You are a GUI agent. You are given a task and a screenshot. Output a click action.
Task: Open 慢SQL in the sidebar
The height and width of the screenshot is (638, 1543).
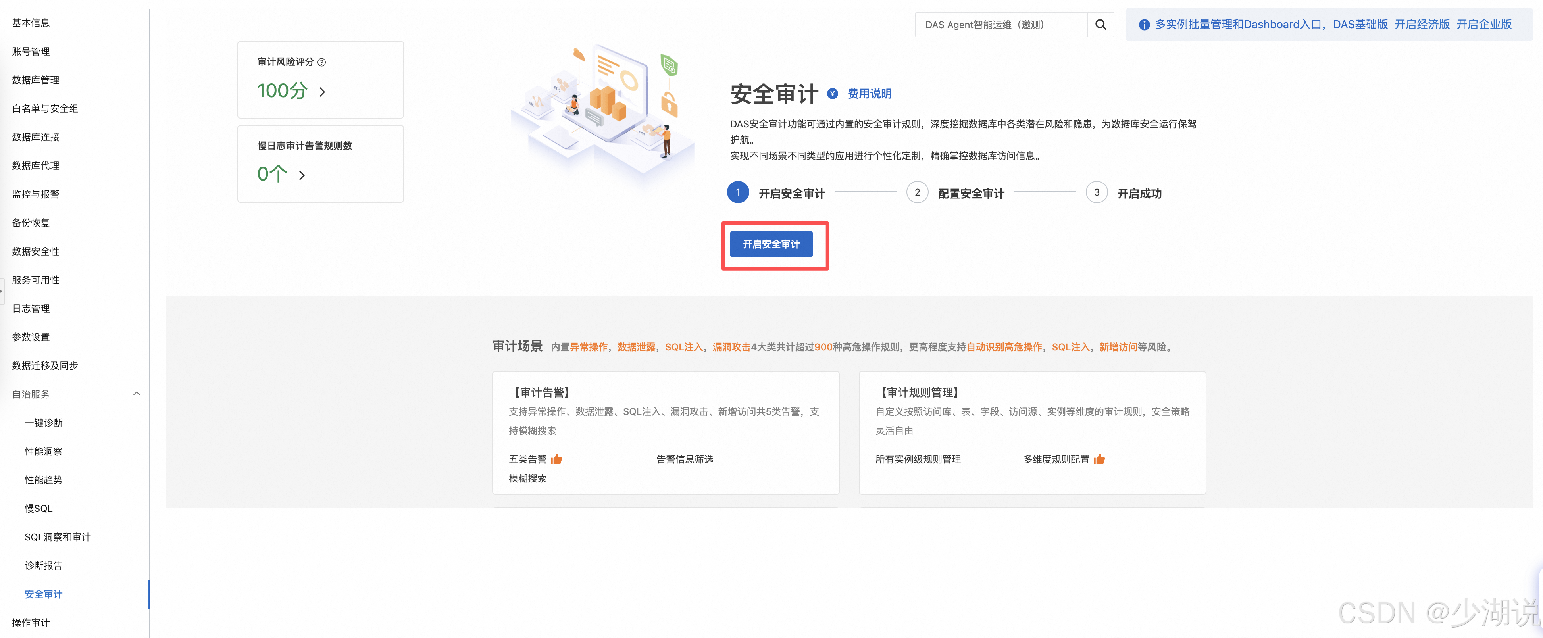click(x=38, y=508)
